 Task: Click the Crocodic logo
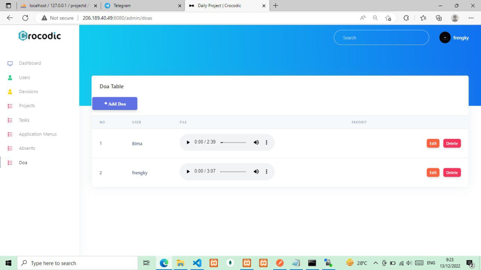(x=39, y=36)
